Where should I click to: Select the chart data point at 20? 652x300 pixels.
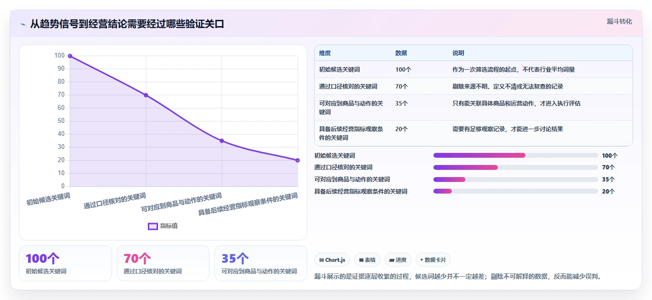(x=298, y=160)
